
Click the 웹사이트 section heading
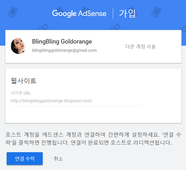coord(23,81)
